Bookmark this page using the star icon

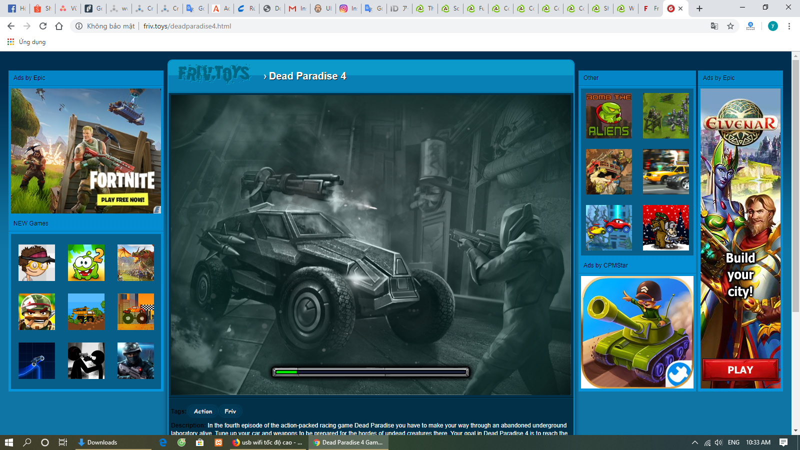tap(730, 26)
